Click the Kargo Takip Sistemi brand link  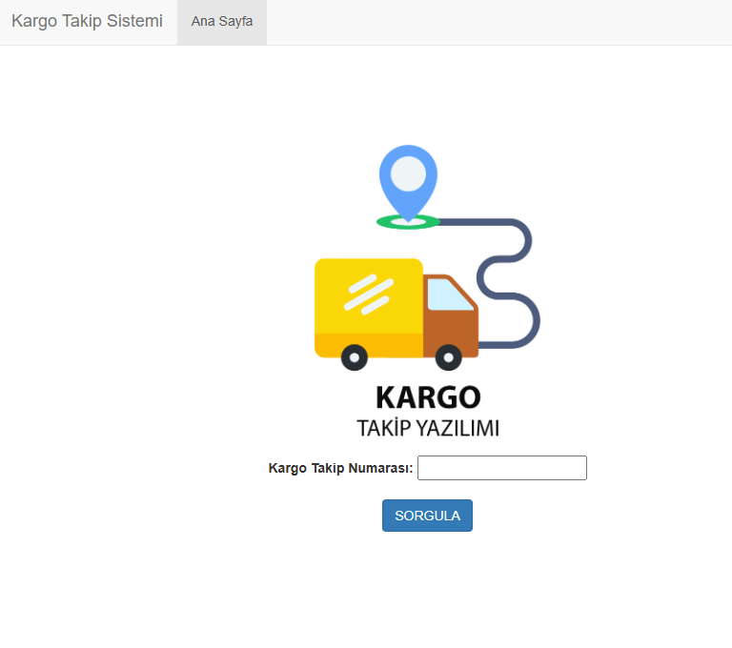87,21
